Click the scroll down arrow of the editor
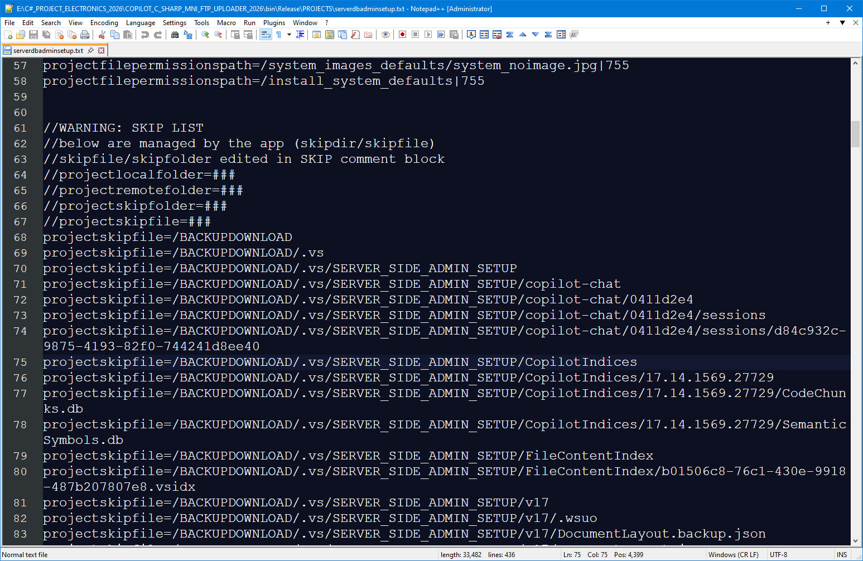863x561 pixels. pyautogui.click(x=855, y=541)
